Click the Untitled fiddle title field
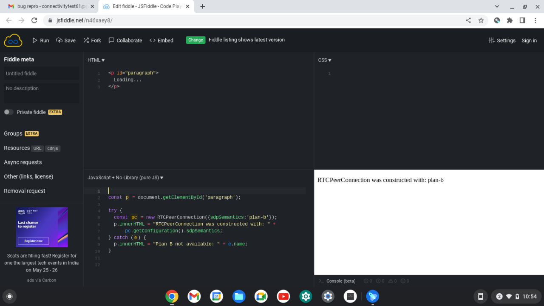Image resolution: width=544 pixels, height=306 pixels. pos(42,74)
